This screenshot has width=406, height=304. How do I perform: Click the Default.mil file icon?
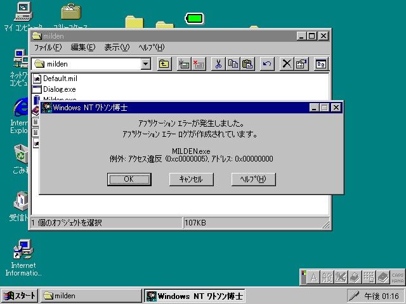[x=37, y=79]
